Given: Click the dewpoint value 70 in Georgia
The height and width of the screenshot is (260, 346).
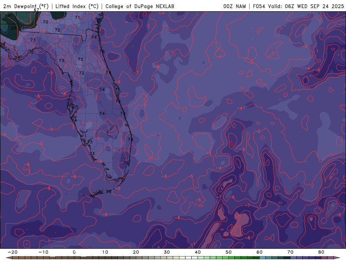Looking at the screenshot, I should pos(45,22).
